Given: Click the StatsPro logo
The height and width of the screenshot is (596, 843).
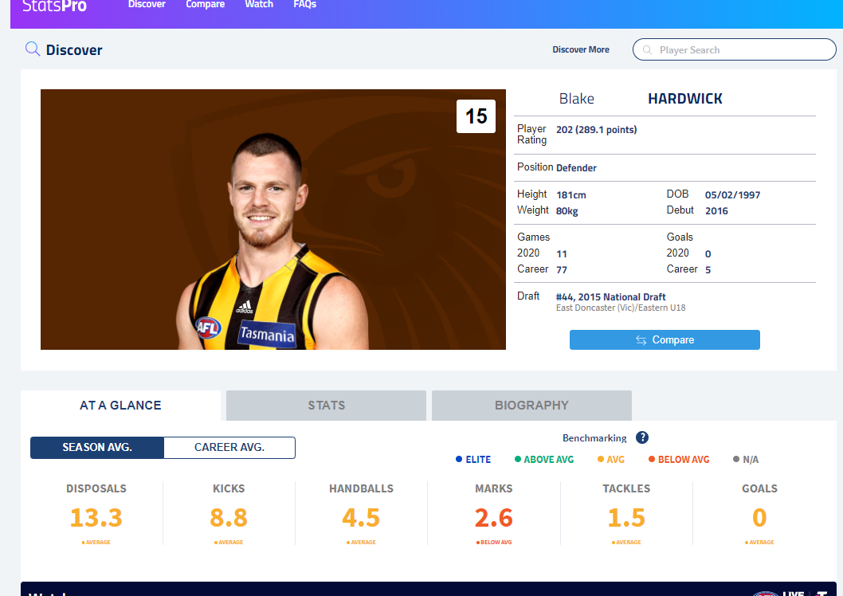Looking at the screenshot, I should [54, 6].
